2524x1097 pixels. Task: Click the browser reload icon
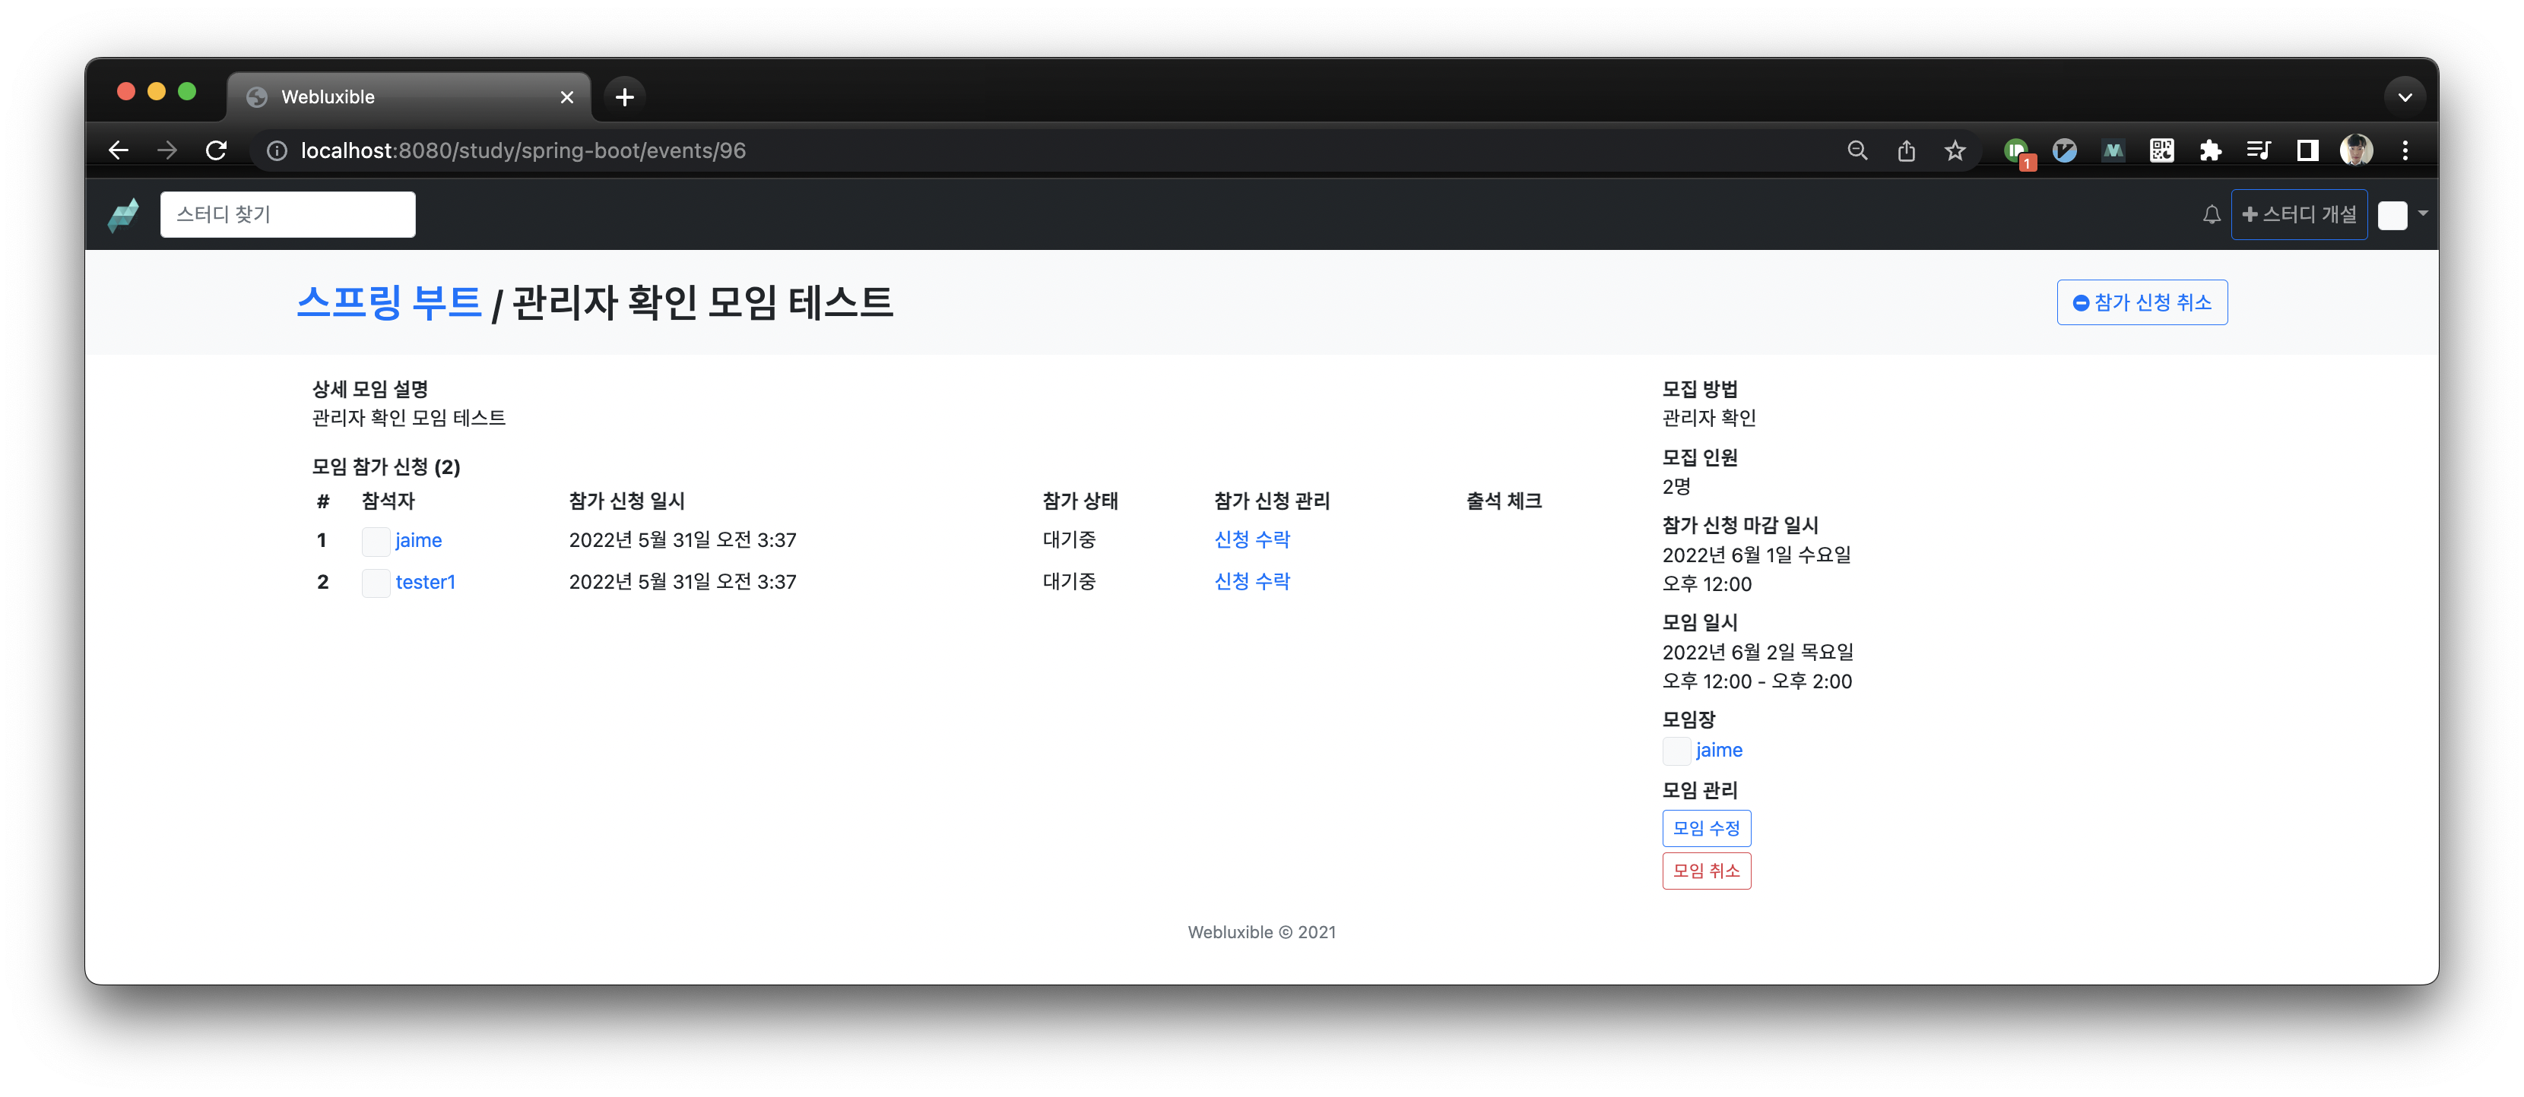coord(217,150)
